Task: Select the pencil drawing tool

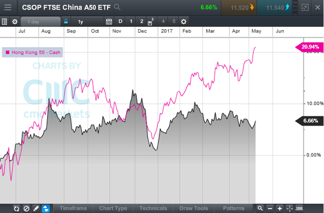Action: click(36, 209)
